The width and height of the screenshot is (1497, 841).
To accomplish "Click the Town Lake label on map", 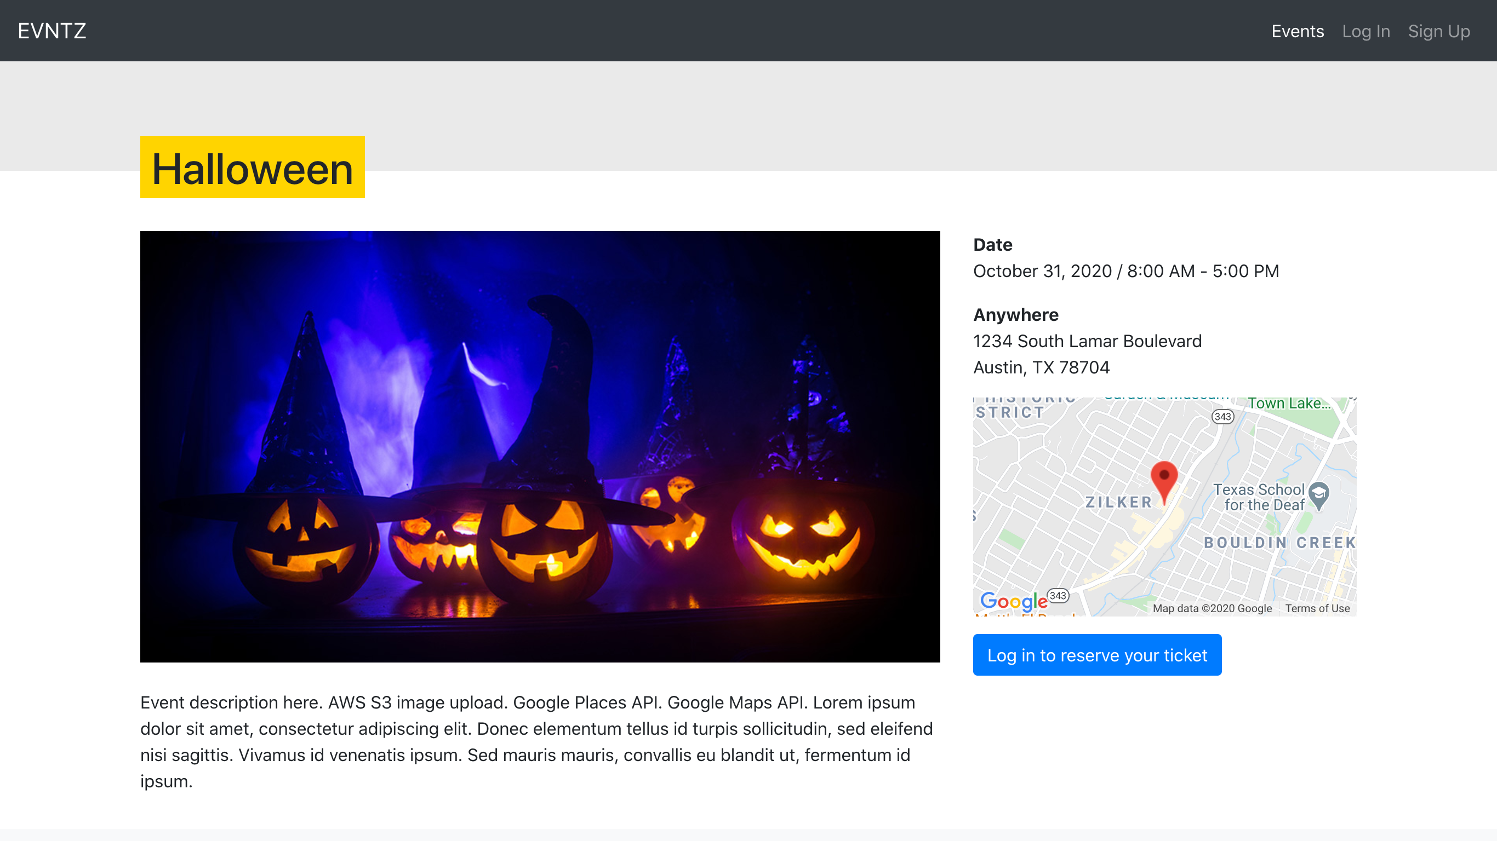I will (x=1289, y=403).
